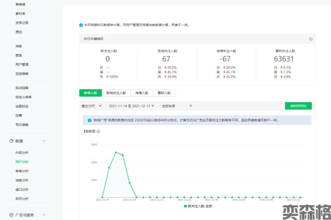Image resolution: width=331 pixels, height=220 pixels.
Task: Open the 最近30天 range dropdown
Action: tap(91, 106)
